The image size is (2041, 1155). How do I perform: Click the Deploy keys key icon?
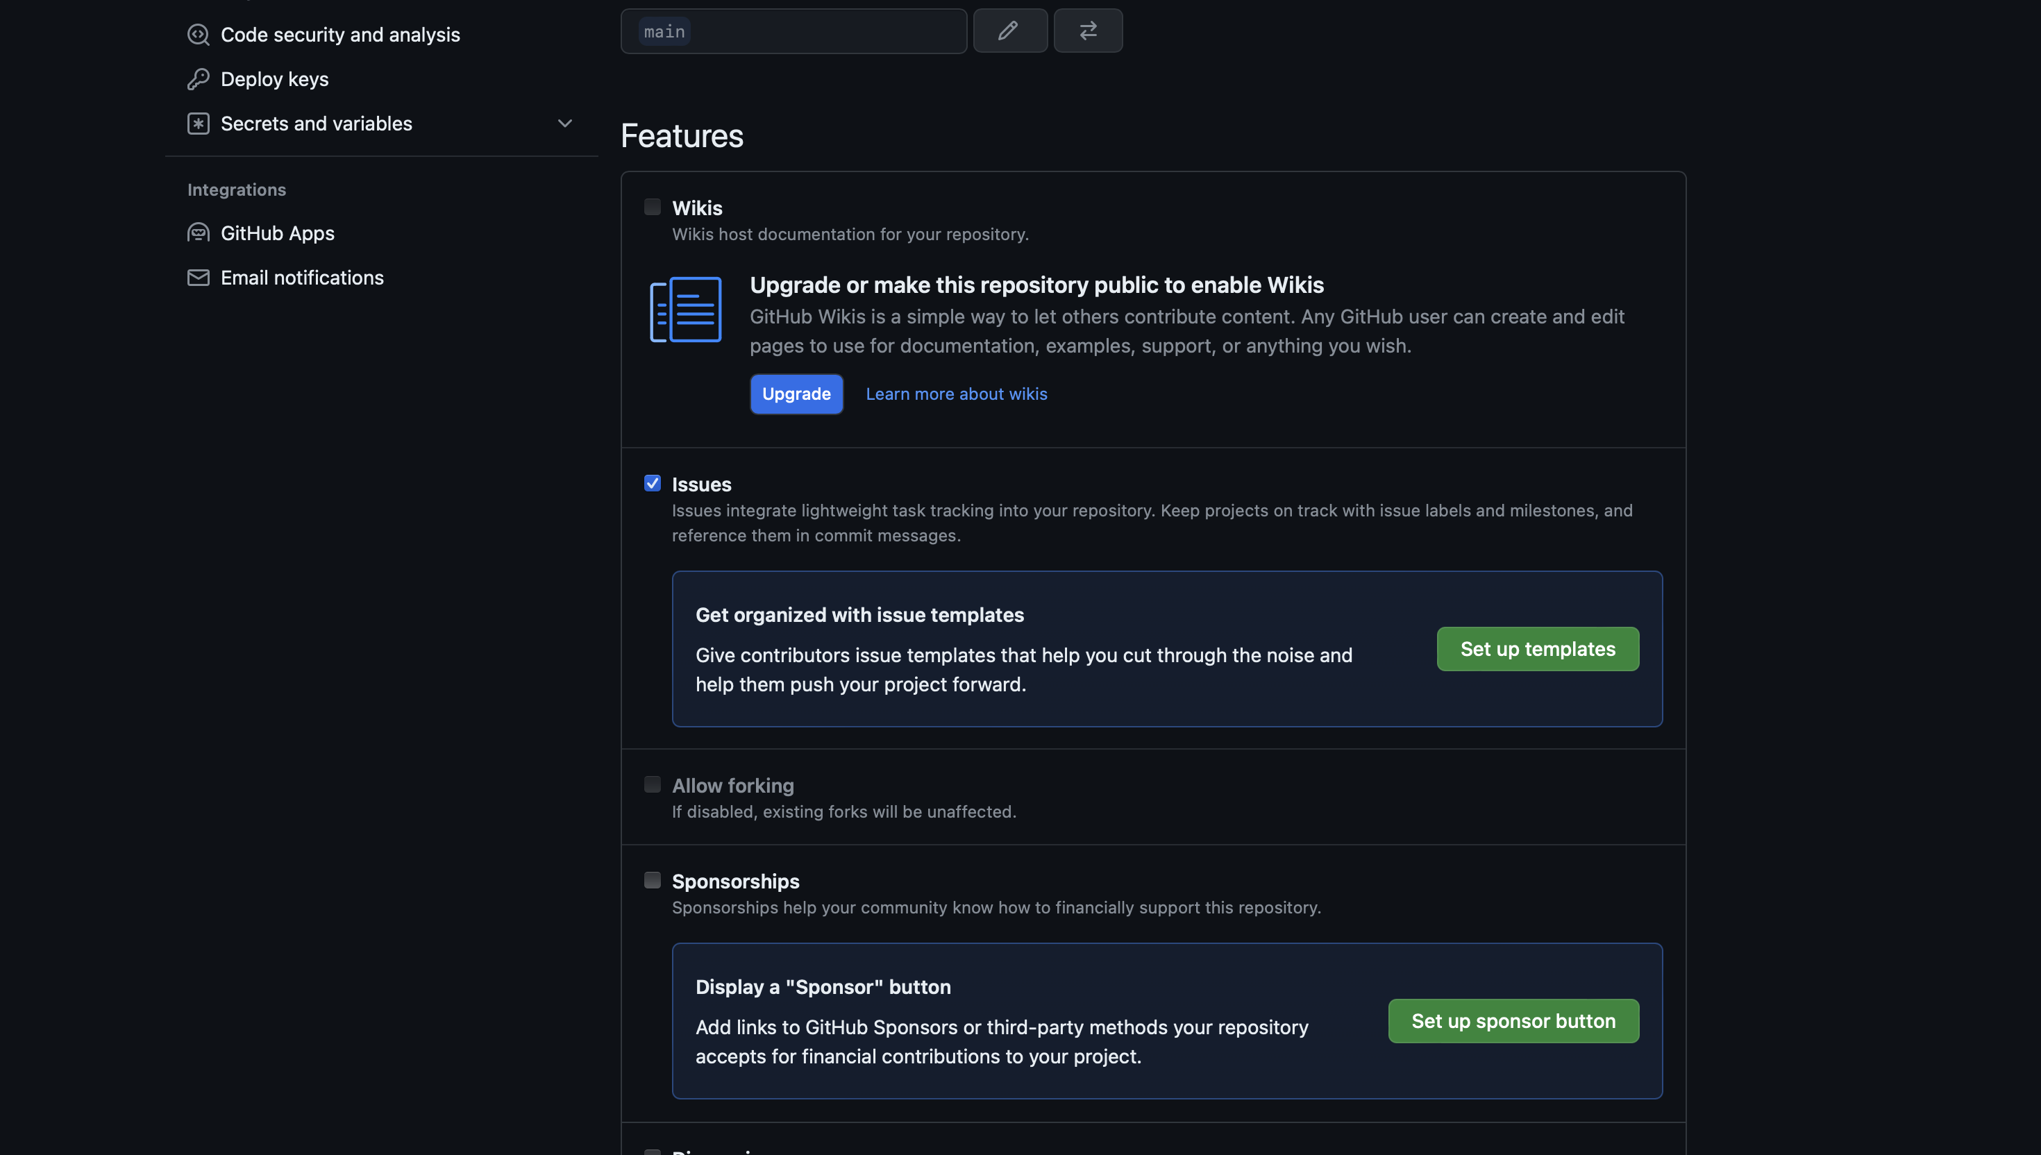point(198,79)
